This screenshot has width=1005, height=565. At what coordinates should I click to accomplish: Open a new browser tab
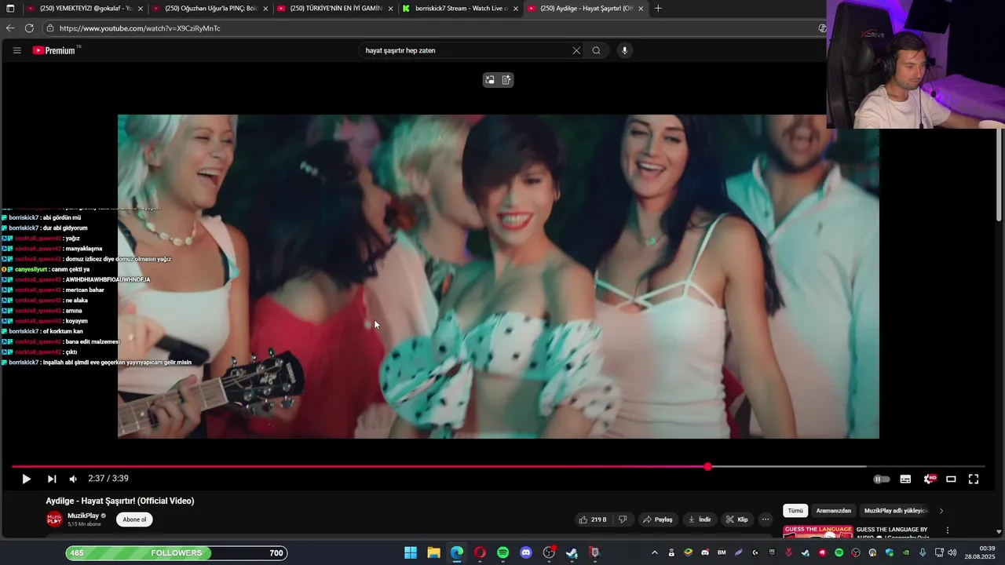(658, 9)
